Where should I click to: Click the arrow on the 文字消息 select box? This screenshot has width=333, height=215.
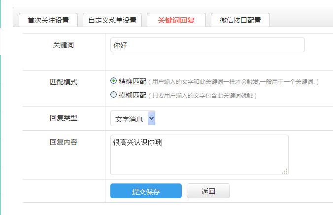tap(151, 119)
